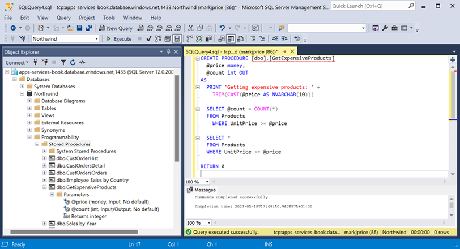
Task: Collapse the Northwind database node
Action: [22, 94]
